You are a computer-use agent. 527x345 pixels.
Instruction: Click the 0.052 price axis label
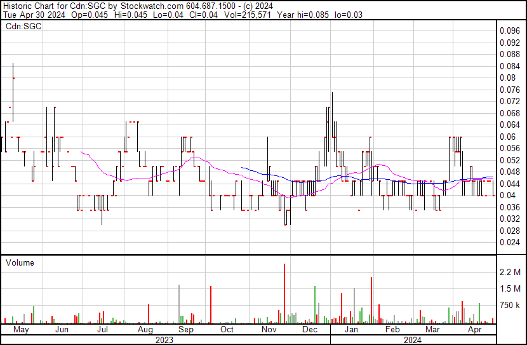pyautogui.click(x=510, y=160)
